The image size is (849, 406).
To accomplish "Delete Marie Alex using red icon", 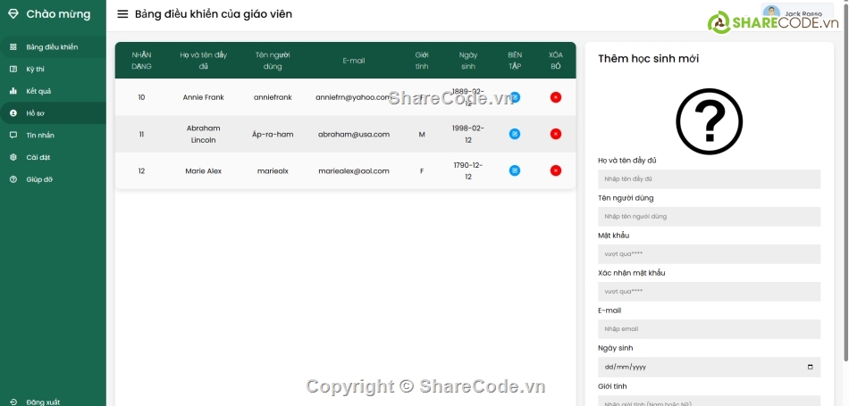I will (556, 170).
